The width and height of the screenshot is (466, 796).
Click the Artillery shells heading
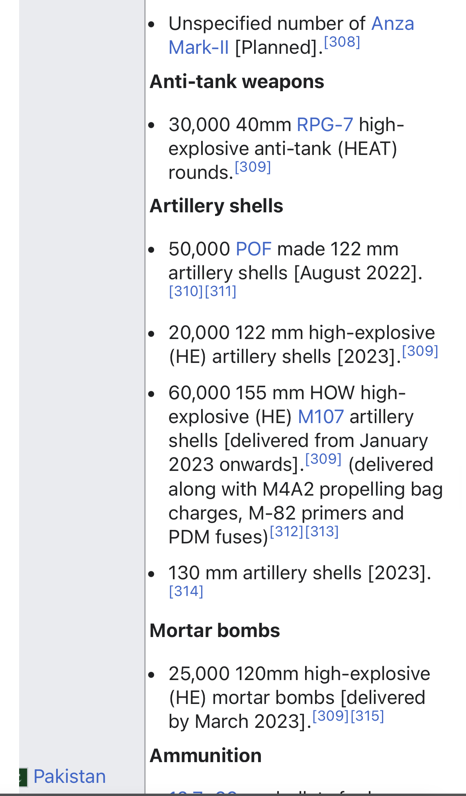[x=216, y=206]
